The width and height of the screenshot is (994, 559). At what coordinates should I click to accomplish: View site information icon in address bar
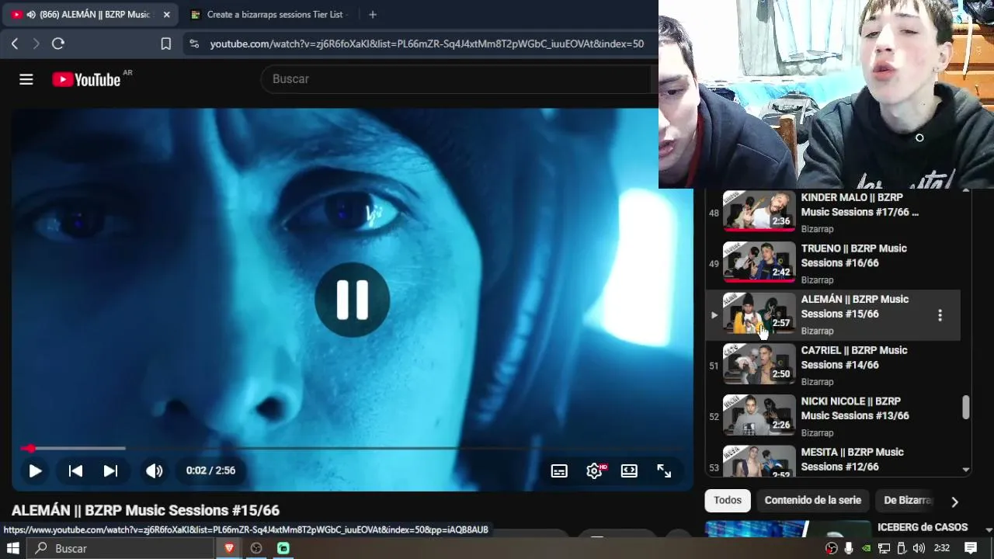(x=194, y=44)
